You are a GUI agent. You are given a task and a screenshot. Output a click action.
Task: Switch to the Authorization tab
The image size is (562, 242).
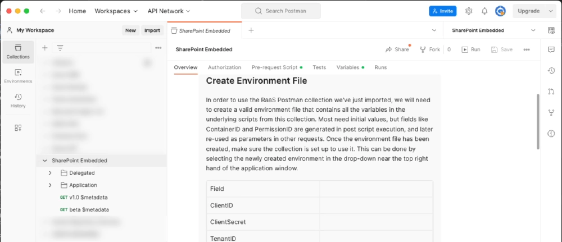pyautogui.click(x=224, y=67)
